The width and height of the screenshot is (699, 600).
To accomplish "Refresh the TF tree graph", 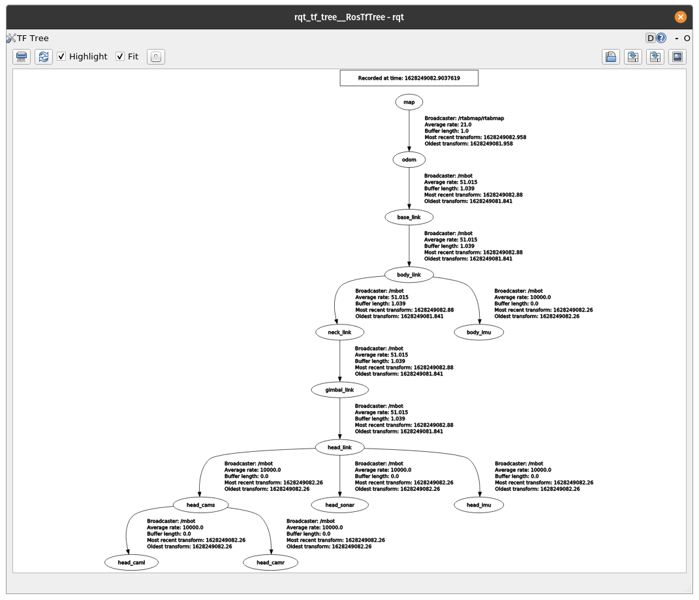I will 43,57.
